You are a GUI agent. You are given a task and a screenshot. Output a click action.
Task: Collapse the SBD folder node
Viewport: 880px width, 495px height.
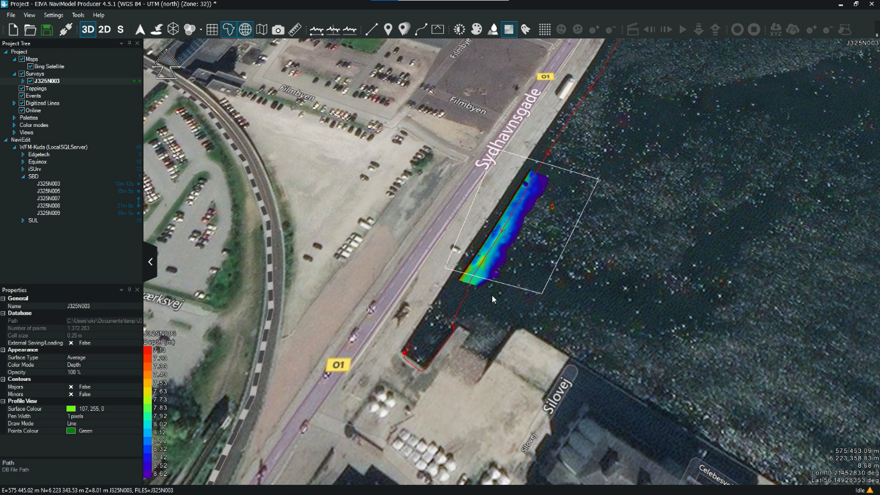tap(23, 177)
